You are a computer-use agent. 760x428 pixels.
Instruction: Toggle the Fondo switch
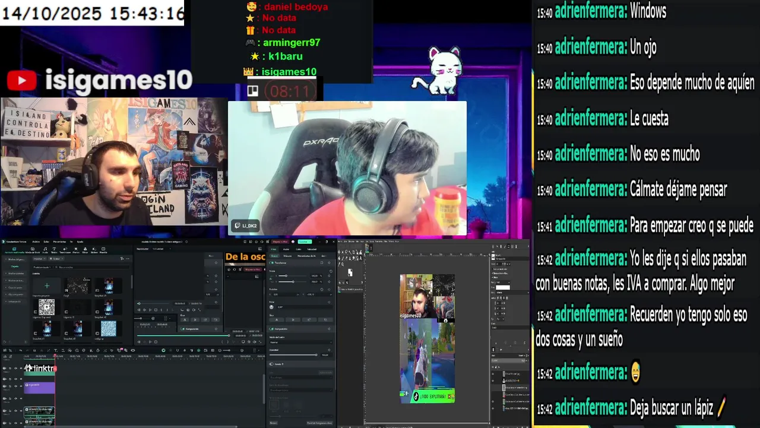tap(271, 364)
